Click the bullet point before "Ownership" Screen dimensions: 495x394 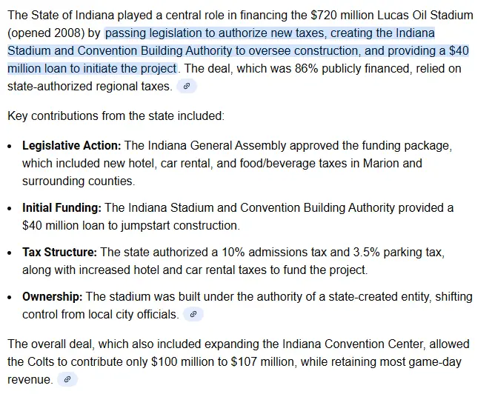(x=10, y=298)
